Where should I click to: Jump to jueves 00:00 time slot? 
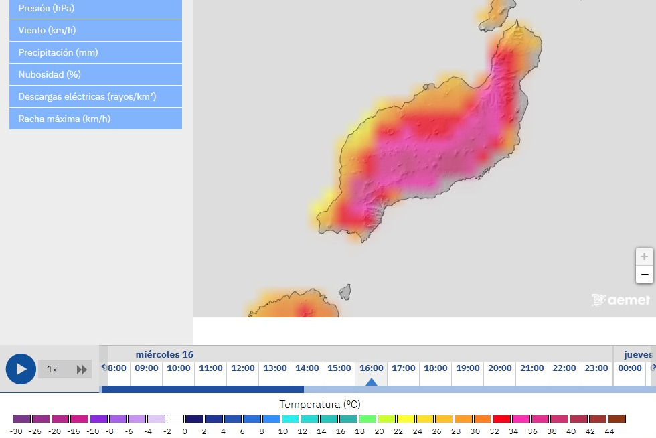tap(629, 368)
